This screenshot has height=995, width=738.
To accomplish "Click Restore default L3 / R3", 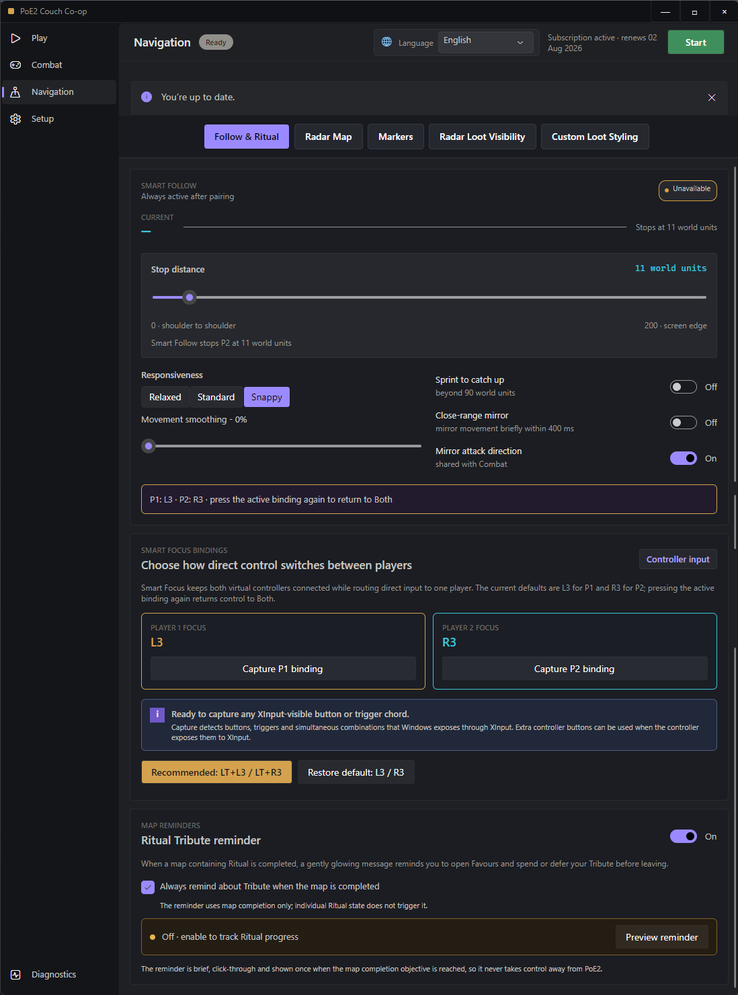I will click(x=356, y=772).
